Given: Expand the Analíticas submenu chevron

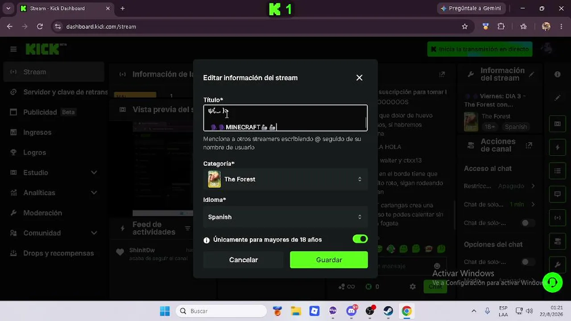Looking at the screenshot, I should pyautogui.click(x=94, y=193).
